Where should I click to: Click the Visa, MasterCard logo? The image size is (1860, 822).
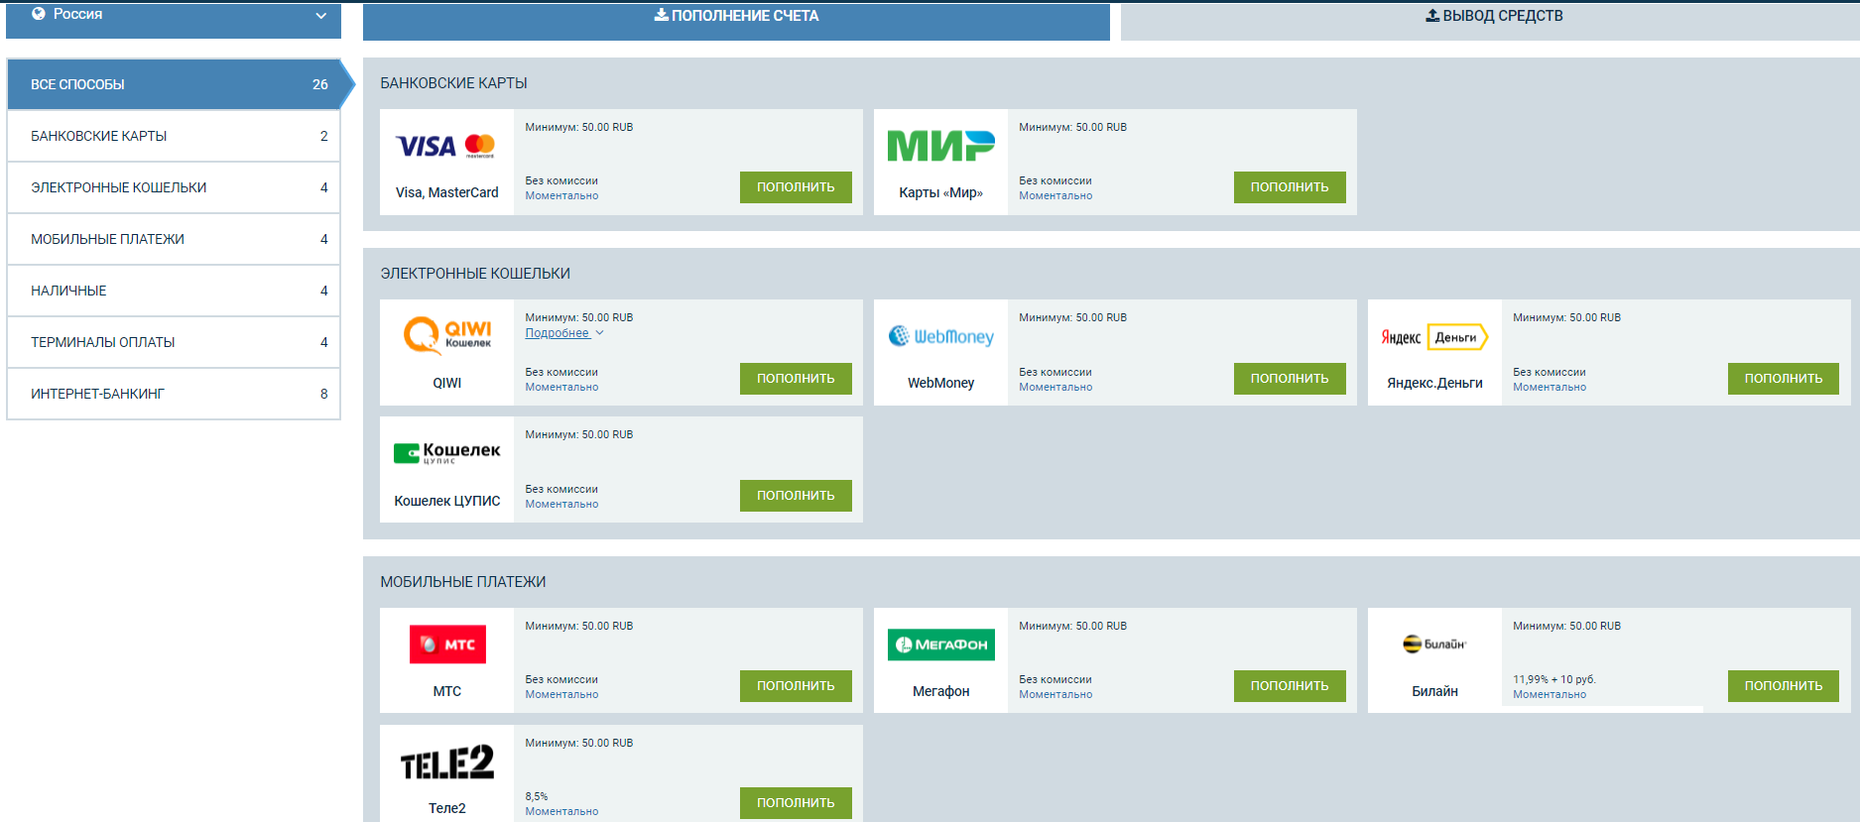click(x=445, y=147)
